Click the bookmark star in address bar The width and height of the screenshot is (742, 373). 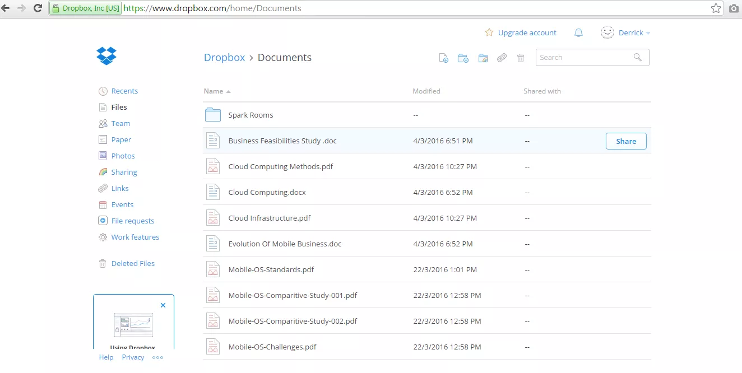[716, 8]
